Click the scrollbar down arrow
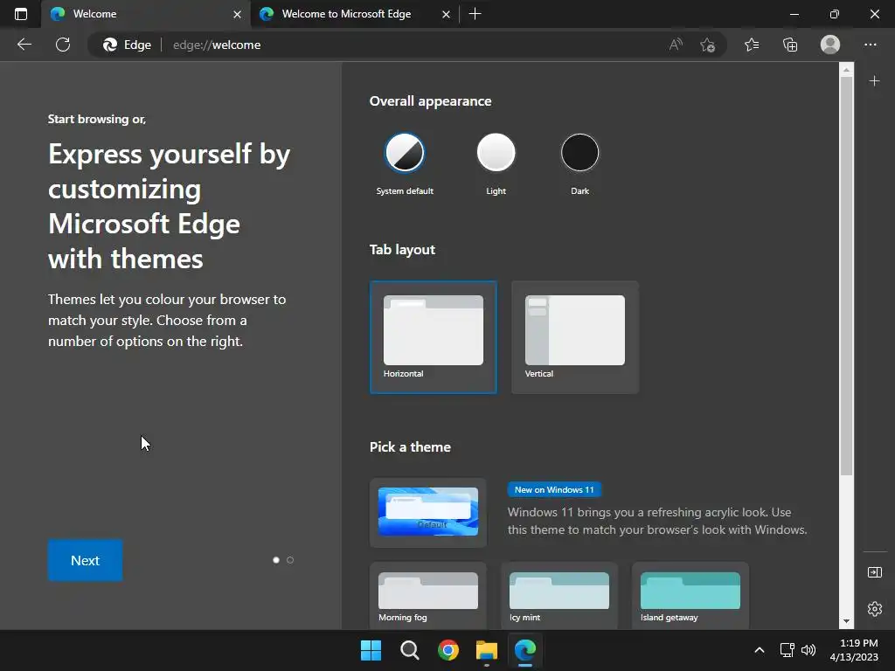This screenshot has width=895, height=671. [846, 621]
